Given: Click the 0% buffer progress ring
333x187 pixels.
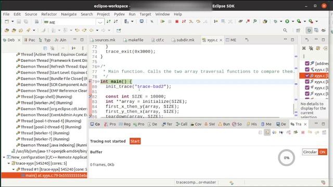Looking at the screenshot, I should click(287, 158).
